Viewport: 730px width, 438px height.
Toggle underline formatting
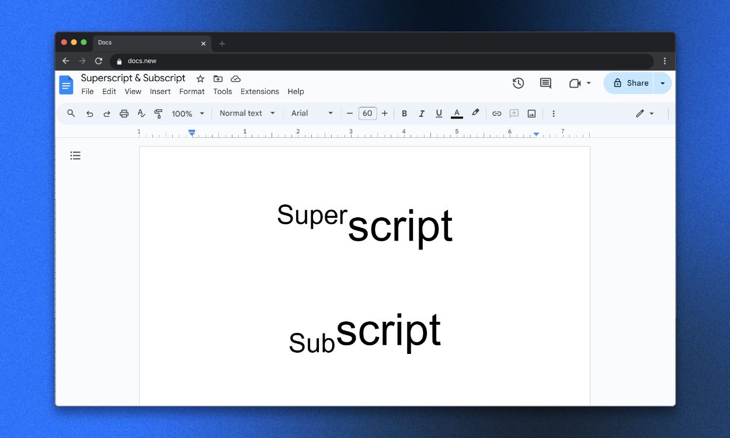439,114
